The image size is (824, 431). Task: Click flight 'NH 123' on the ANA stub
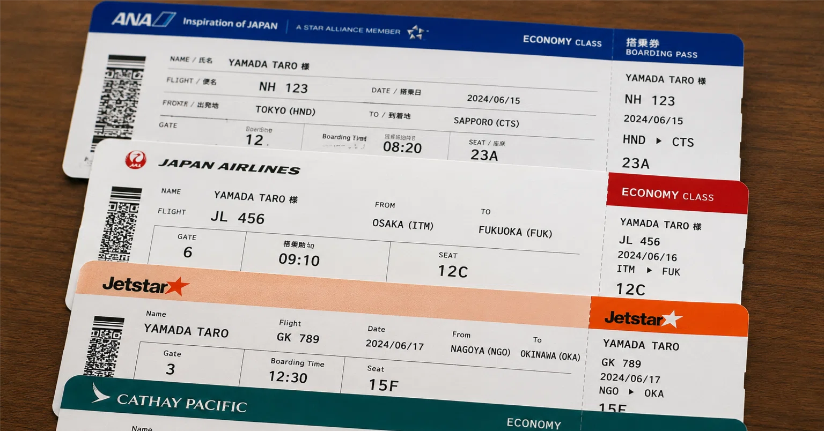650,100
